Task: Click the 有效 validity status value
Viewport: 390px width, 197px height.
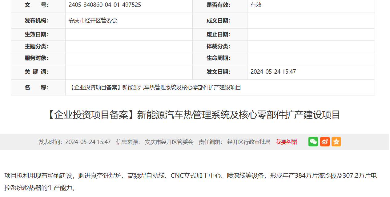Action: tap(256, 5)
